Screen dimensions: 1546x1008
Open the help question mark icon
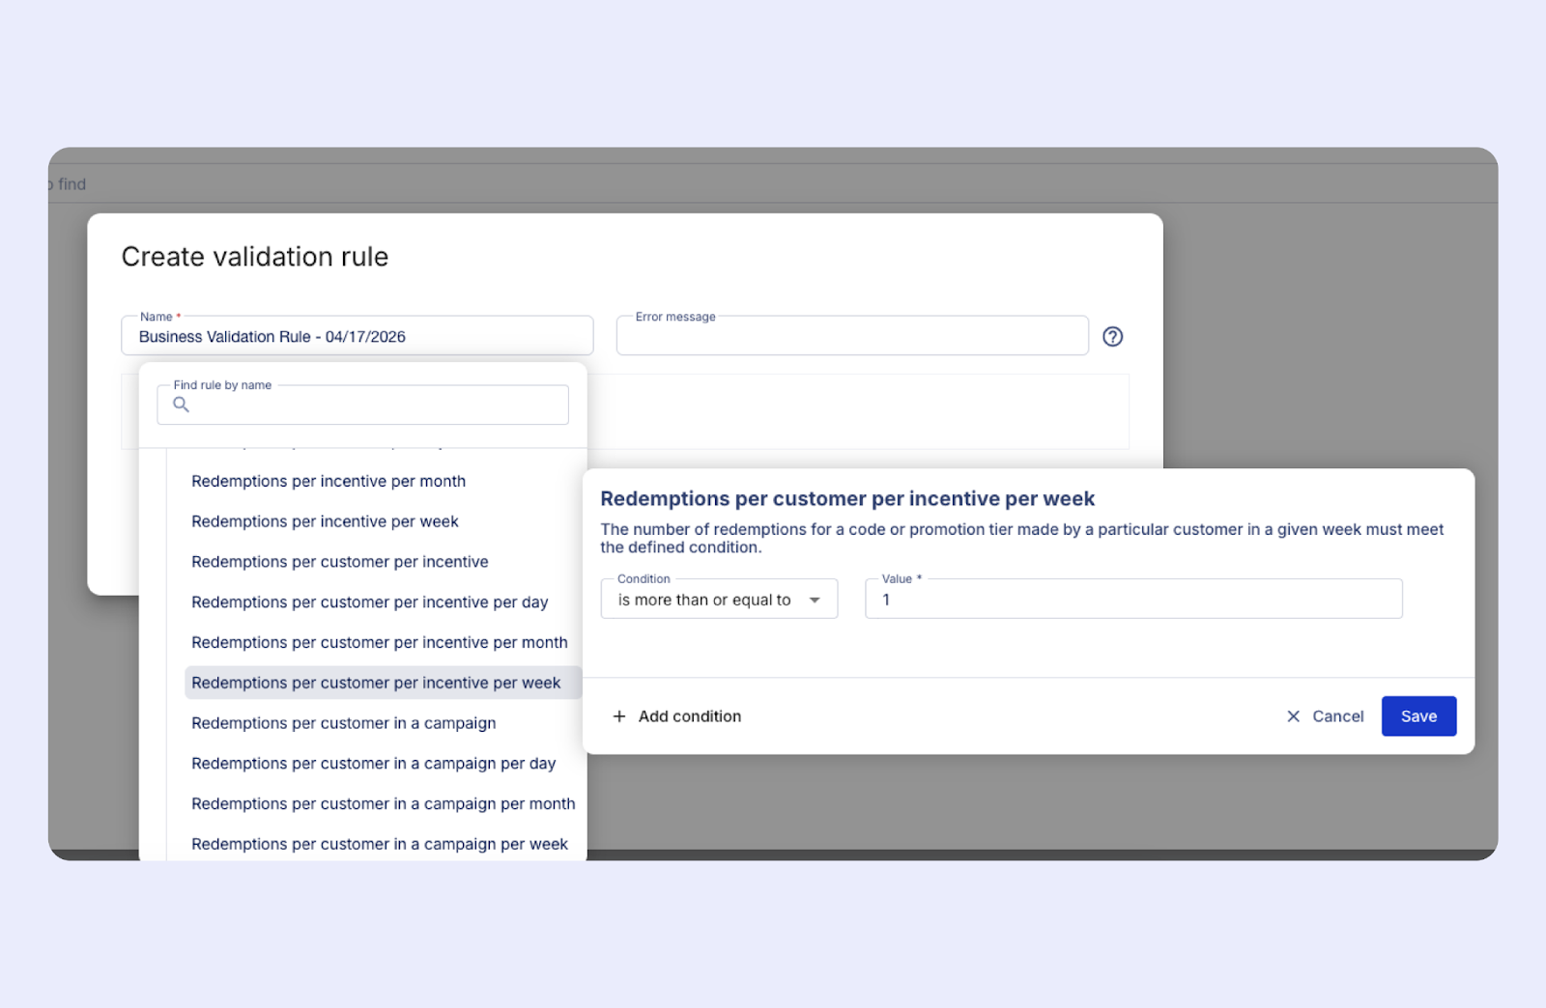pos(1112,336)
